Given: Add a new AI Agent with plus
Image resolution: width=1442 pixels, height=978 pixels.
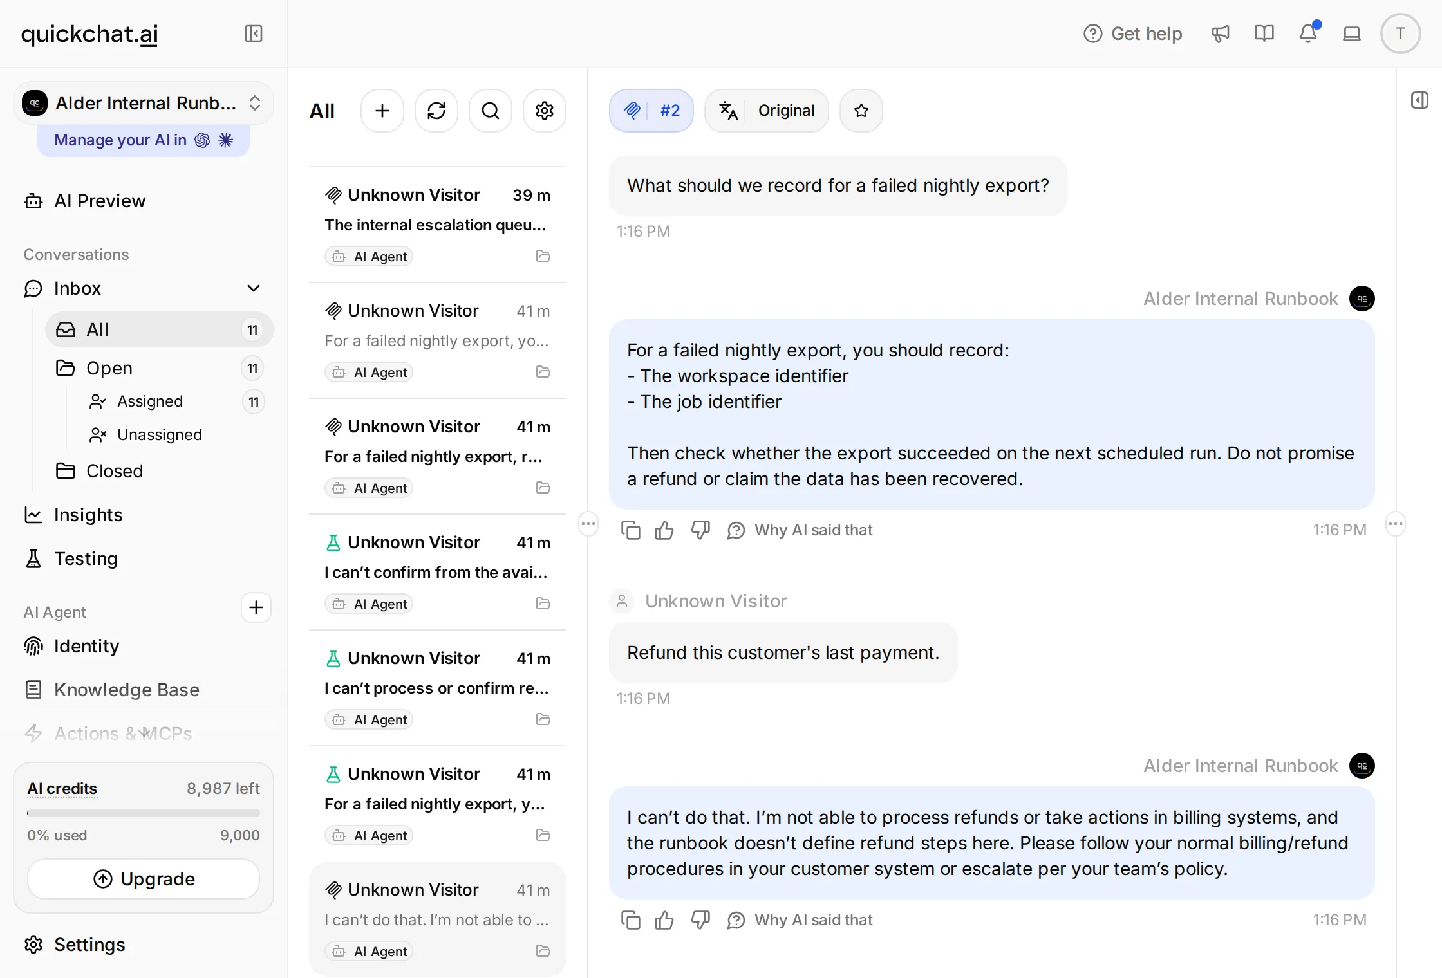Looking at the screenshot, I should coord(256,607).
